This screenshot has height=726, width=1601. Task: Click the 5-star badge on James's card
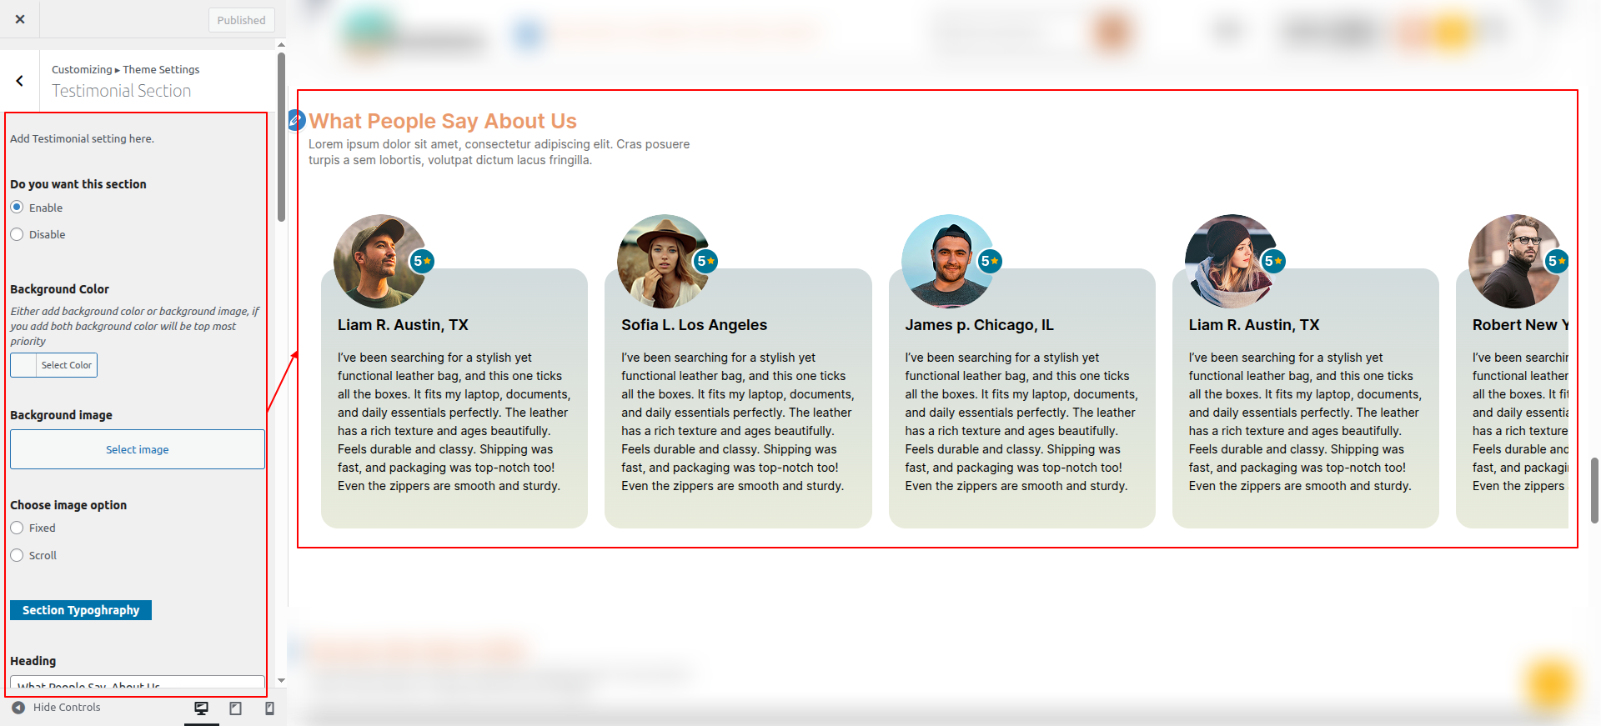(990, 261)
